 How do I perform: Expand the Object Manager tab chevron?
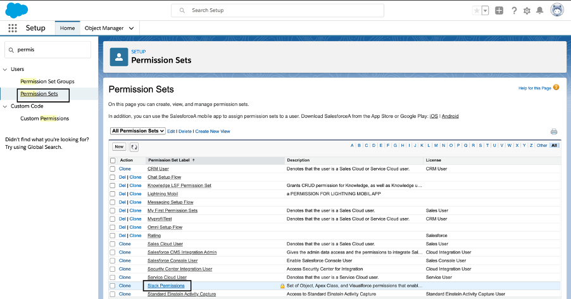pyautogui.click(x=132, y=28)
